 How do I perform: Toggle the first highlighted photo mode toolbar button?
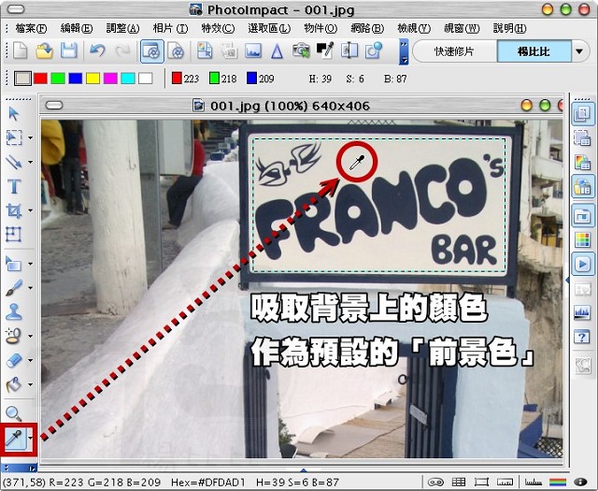coord(152,51)
